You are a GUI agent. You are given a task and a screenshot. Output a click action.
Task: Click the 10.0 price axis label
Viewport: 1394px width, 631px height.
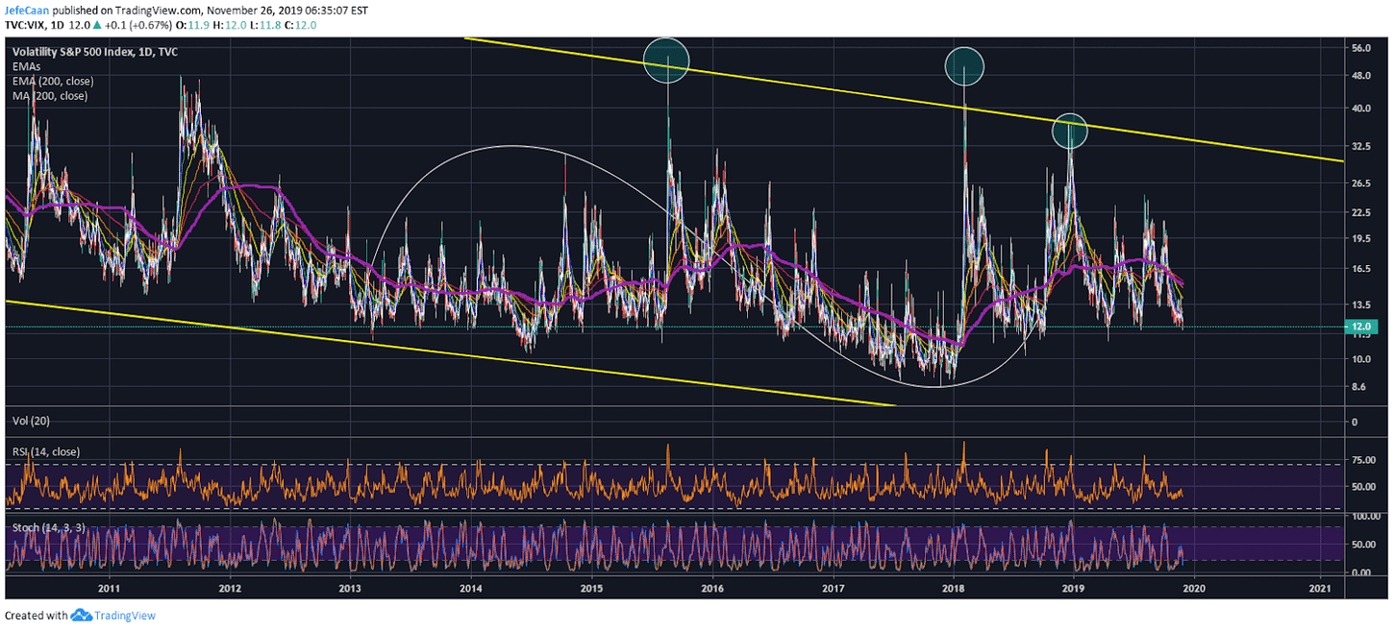pos(1360,359)
